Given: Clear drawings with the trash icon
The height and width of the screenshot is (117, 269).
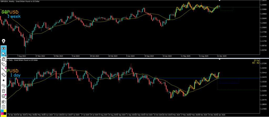Looking at the screenshot, I should click(4, 91).
